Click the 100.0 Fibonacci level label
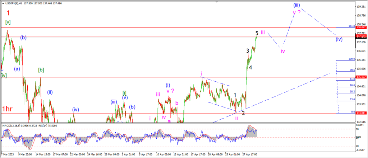Image resolution: width=368 pixels, height=158 pixels. coord(352,59)
